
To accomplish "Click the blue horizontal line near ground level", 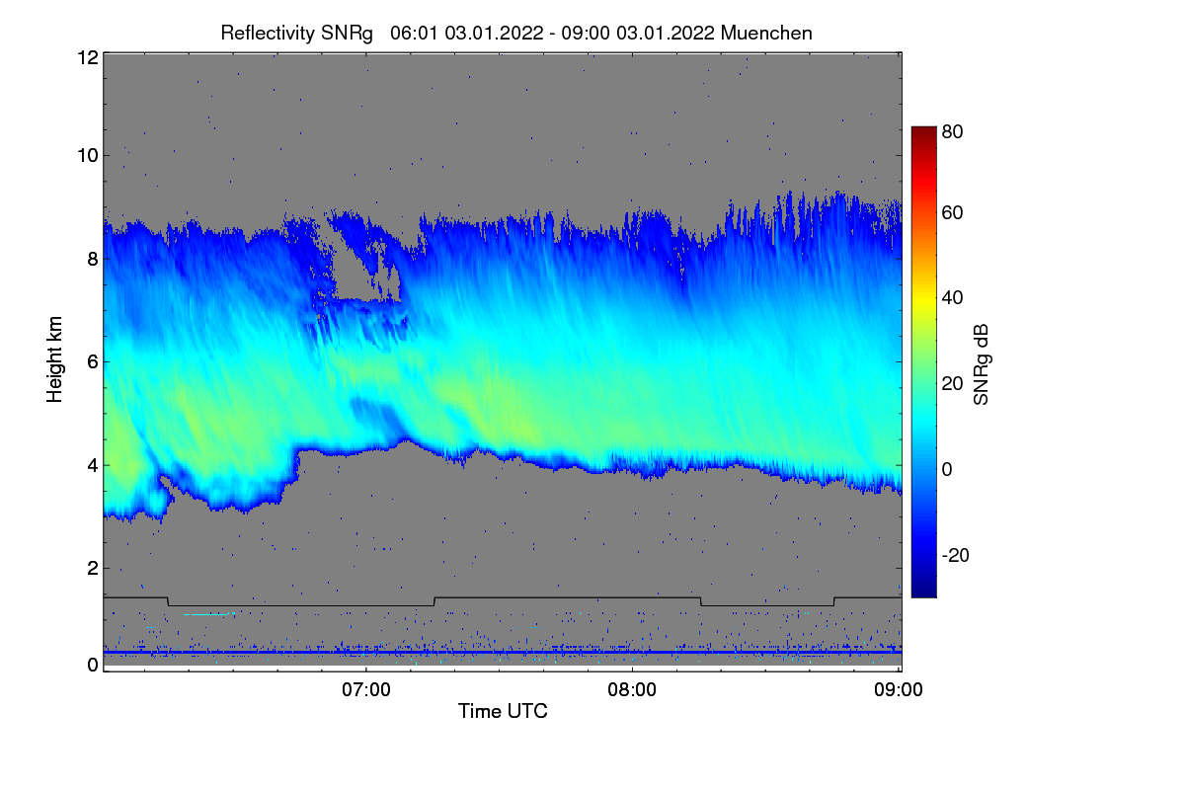I will 503,652.
